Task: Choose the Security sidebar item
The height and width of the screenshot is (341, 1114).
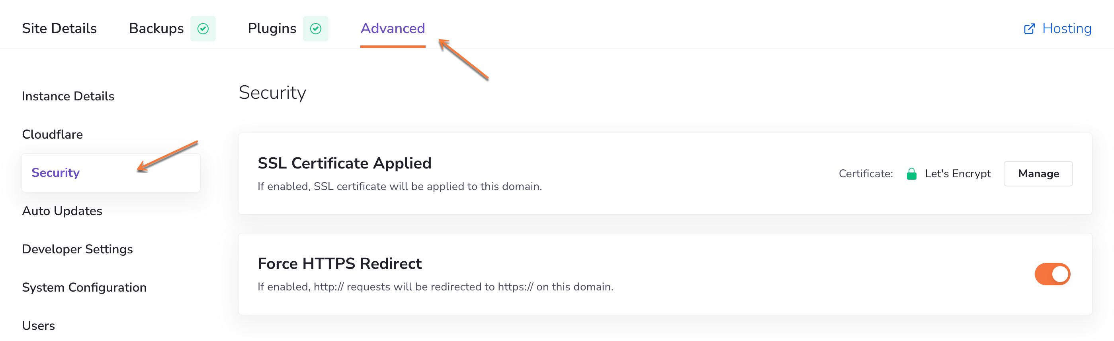Action: [55, 172]
